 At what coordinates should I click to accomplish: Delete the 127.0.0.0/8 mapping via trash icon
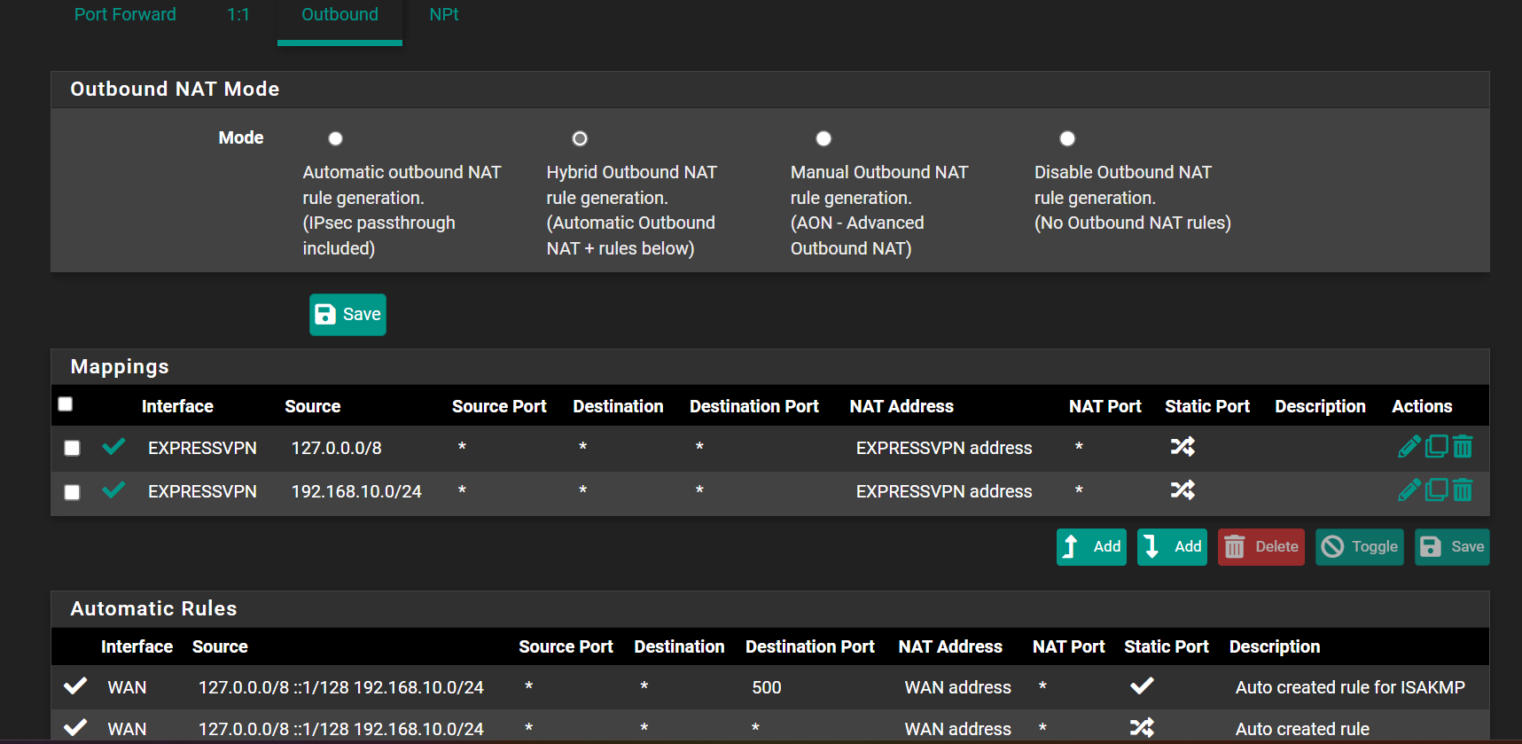click(x=1463, y=446)
